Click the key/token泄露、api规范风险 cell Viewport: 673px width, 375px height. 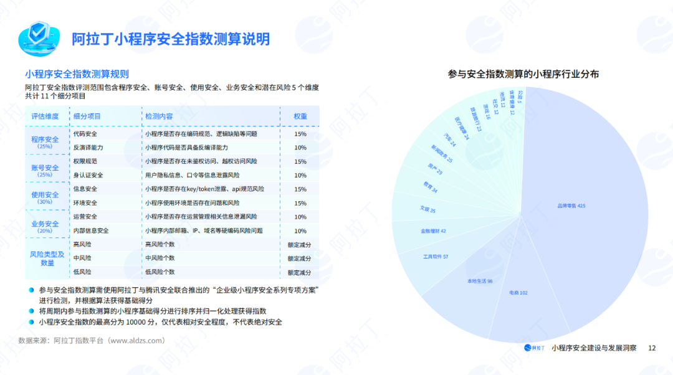204,189
